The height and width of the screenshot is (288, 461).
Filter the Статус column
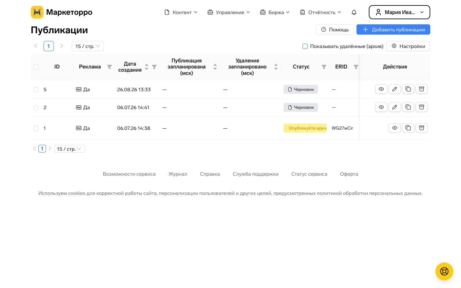pos(324,67)
